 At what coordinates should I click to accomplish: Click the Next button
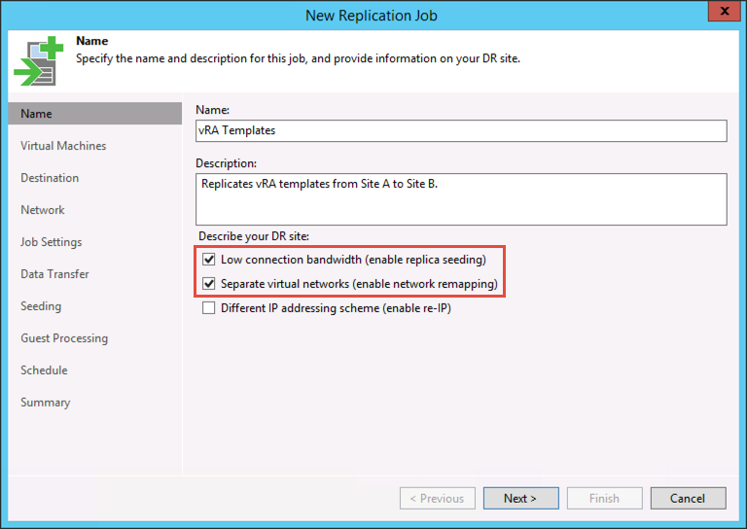coord(520,499)
